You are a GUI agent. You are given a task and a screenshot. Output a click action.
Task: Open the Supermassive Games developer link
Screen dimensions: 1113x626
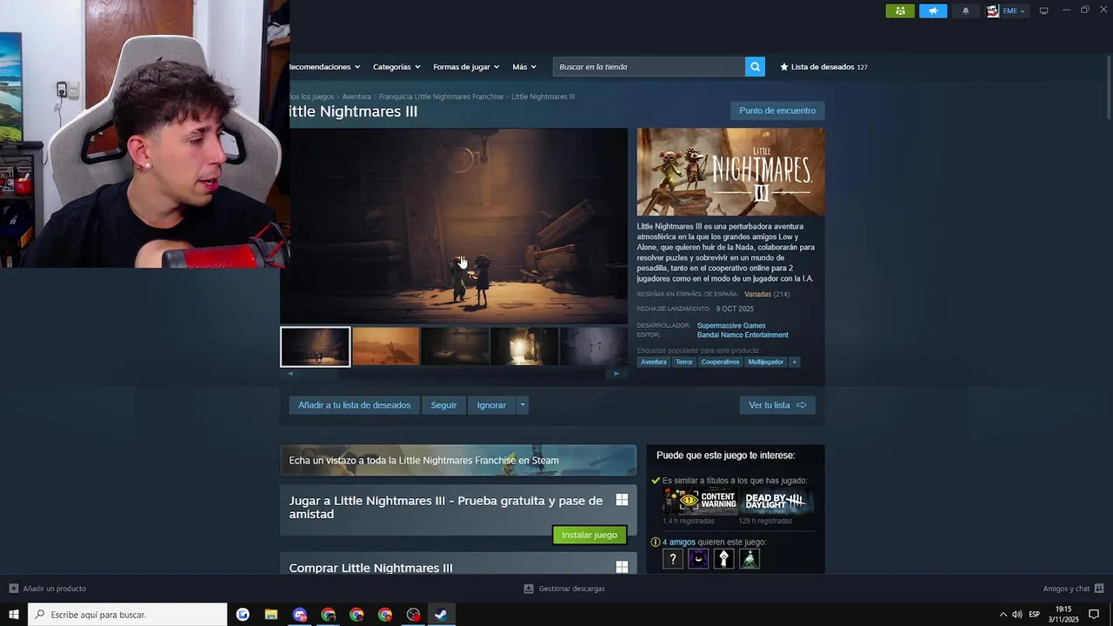(x=731, y=325)
